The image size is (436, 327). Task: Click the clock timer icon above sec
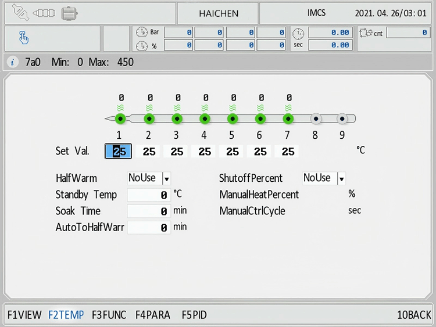tap(298, 34)
